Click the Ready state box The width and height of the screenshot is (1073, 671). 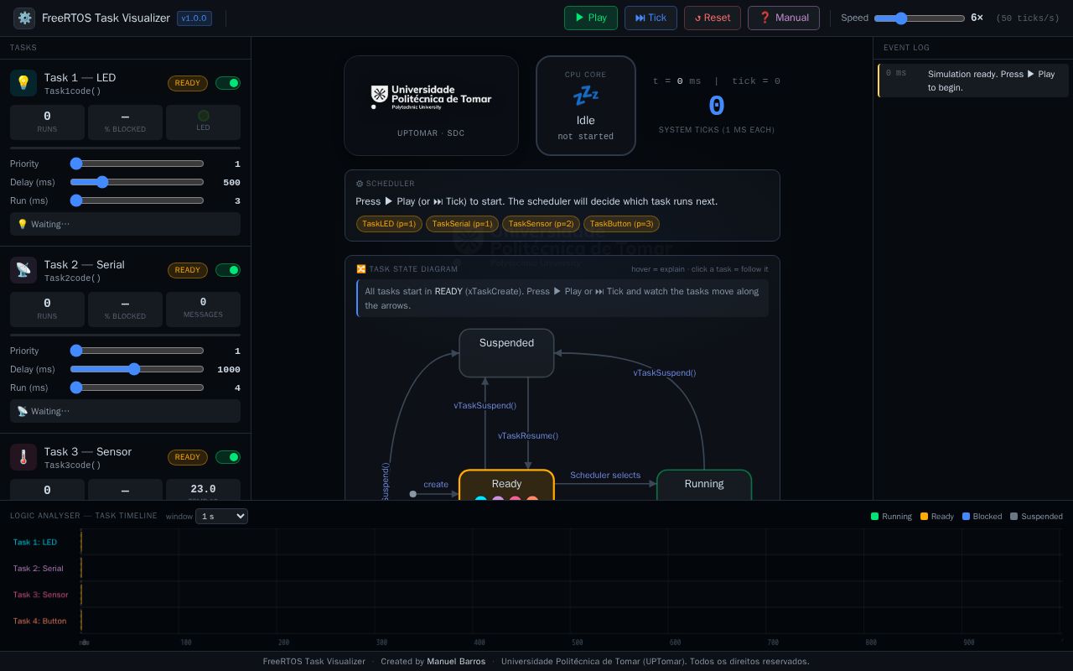click(x=506, y=486)
